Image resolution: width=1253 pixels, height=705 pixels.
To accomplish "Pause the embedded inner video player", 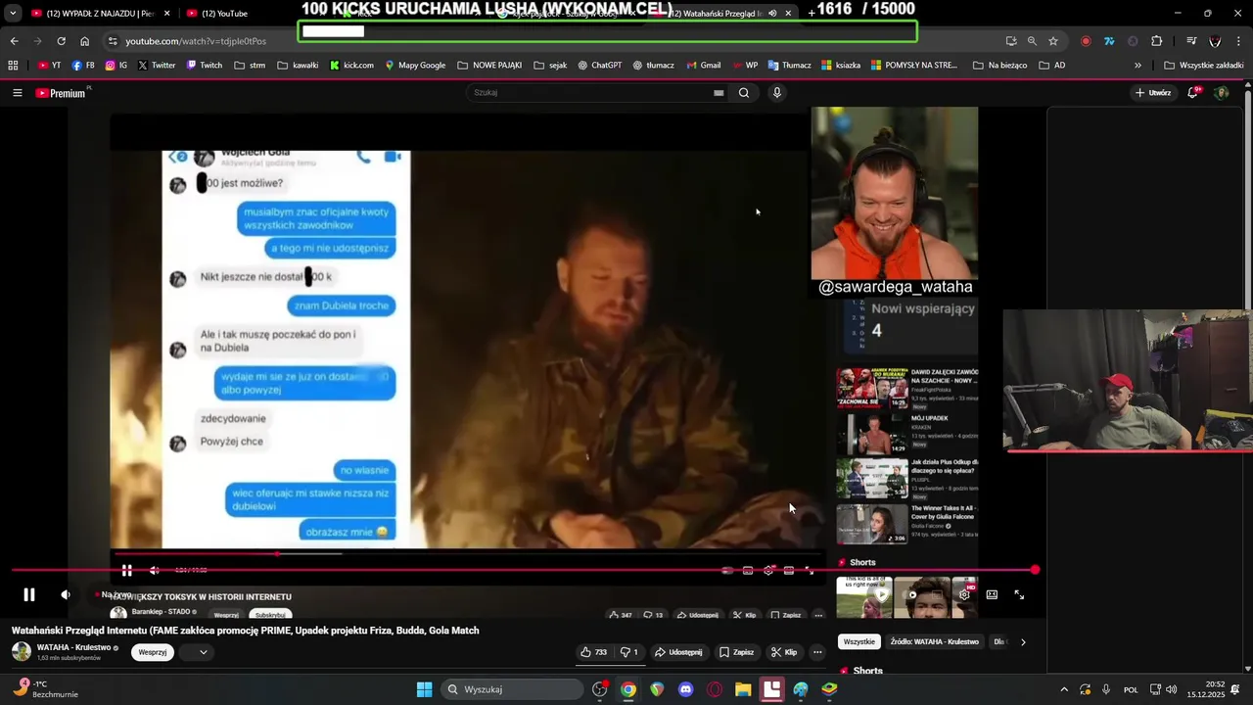I will (126, 570).
